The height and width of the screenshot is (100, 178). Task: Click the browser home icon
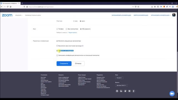pos(11,7)
